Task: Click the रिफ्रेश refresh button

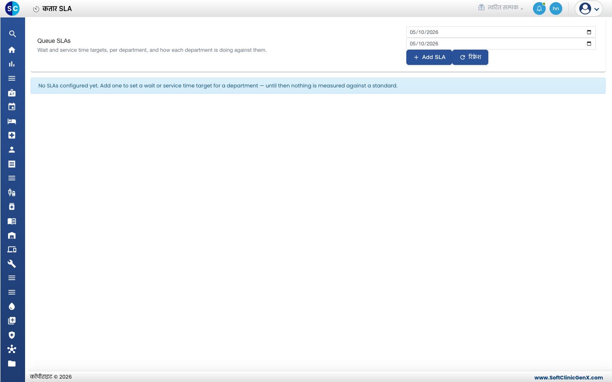Action: tap(470, 57)
